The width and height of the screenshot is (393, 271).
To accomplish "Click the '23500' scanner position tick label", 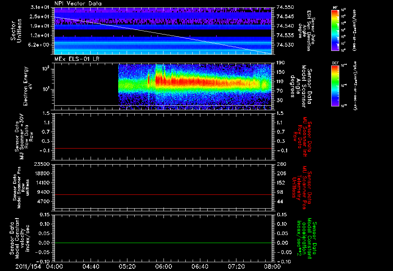I will coord(41,164).
